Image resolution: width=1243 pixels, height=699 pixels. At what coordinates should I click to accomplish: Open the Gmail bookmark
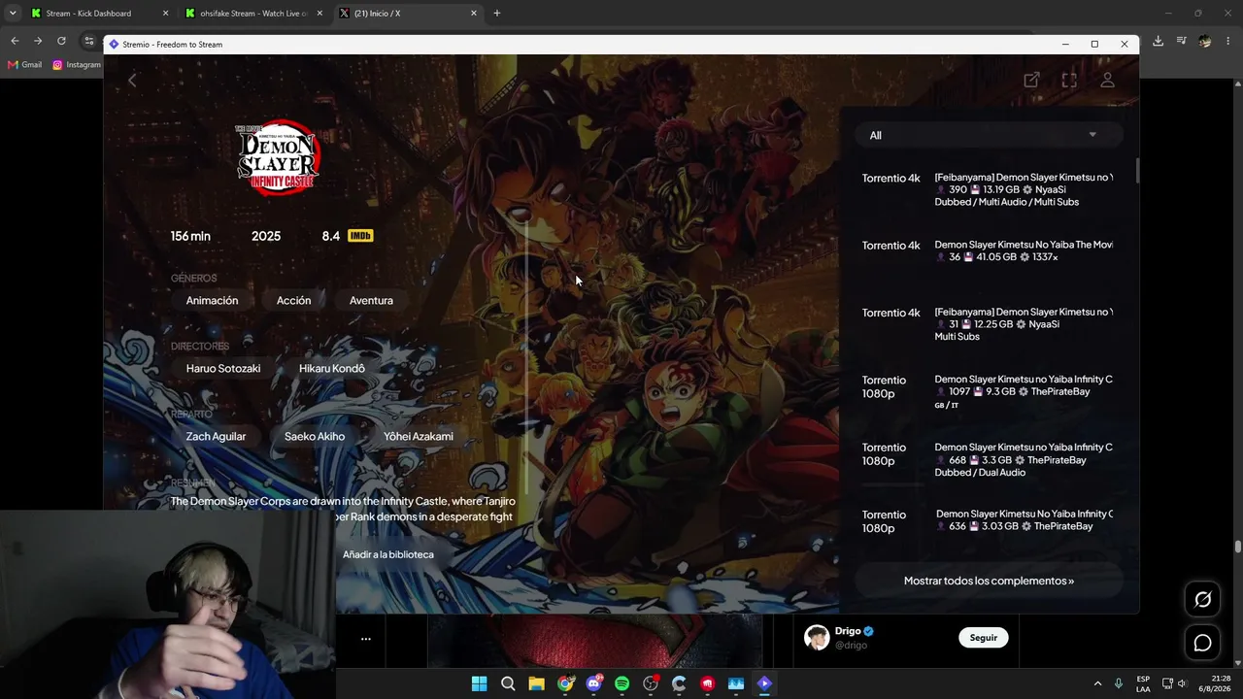[x=25, y=65]
